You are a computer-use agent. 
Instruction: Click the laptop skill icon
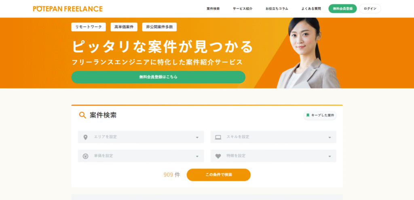pyautogui.click(x=218, y=137)
